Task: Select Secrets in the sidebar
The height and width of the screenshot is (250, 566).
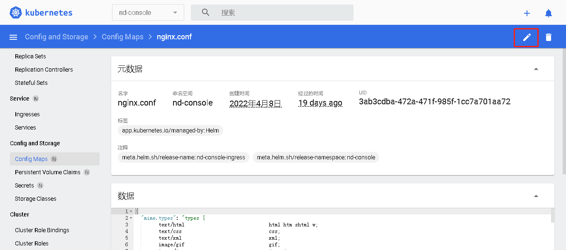Action: coord(24,185)
